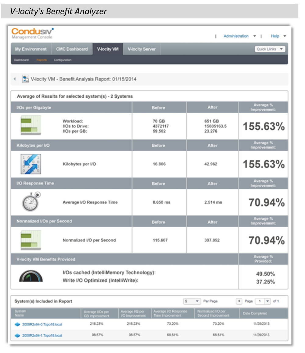The image size is (305, 353).
Task: Click the Normalized I/O per Second chart icon
Action: tap(31, 240)
